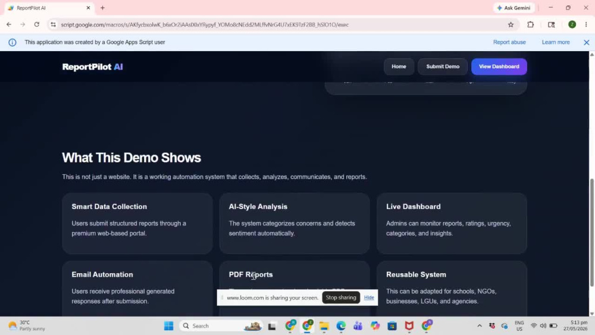Click the info circle icon in banner
The height and width of the screenshot is (335, 595).
[12, 42]
